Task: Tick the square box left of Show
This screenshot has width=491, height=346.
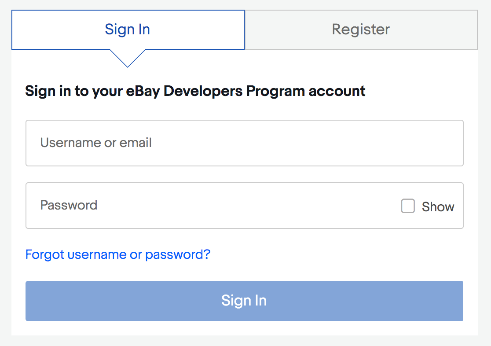Action: tap(408, 206)
